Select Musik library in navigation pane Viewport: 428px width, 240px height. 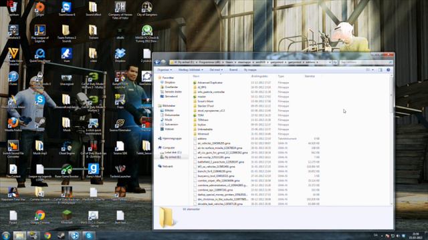point(169,120)
